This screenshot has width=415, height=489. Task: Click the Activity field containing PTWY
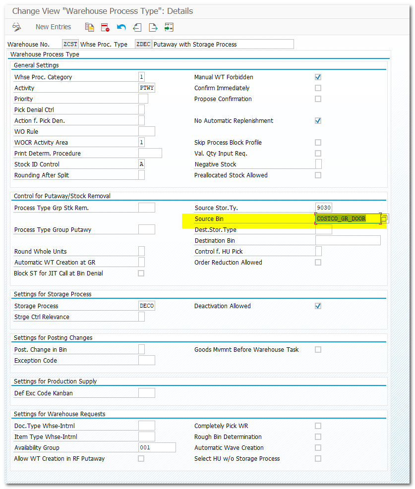pyautogui.click(x=147, y=88)
